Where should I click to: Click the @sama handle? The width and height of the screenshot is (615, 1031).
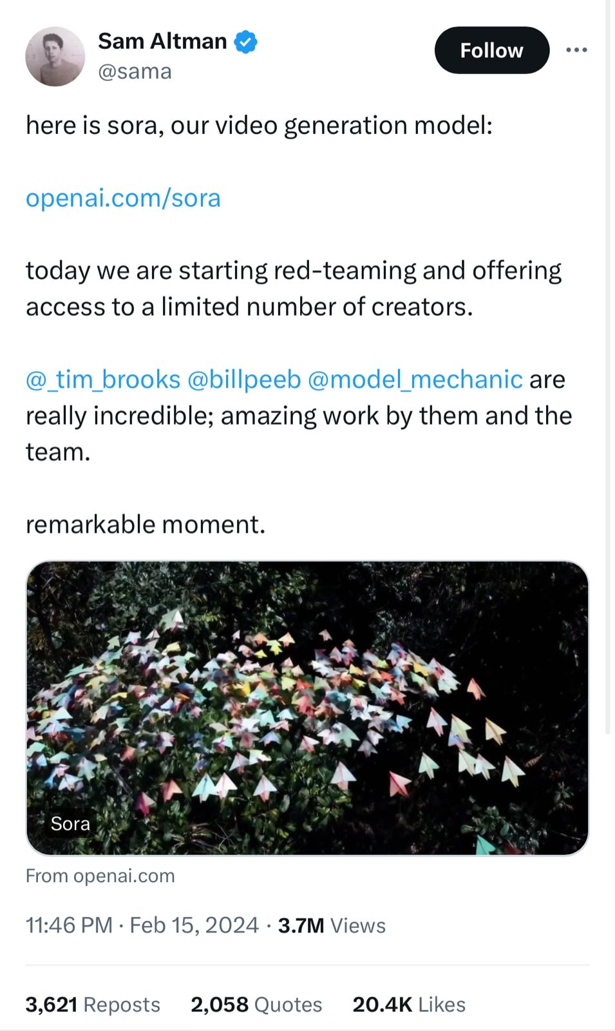135,71
